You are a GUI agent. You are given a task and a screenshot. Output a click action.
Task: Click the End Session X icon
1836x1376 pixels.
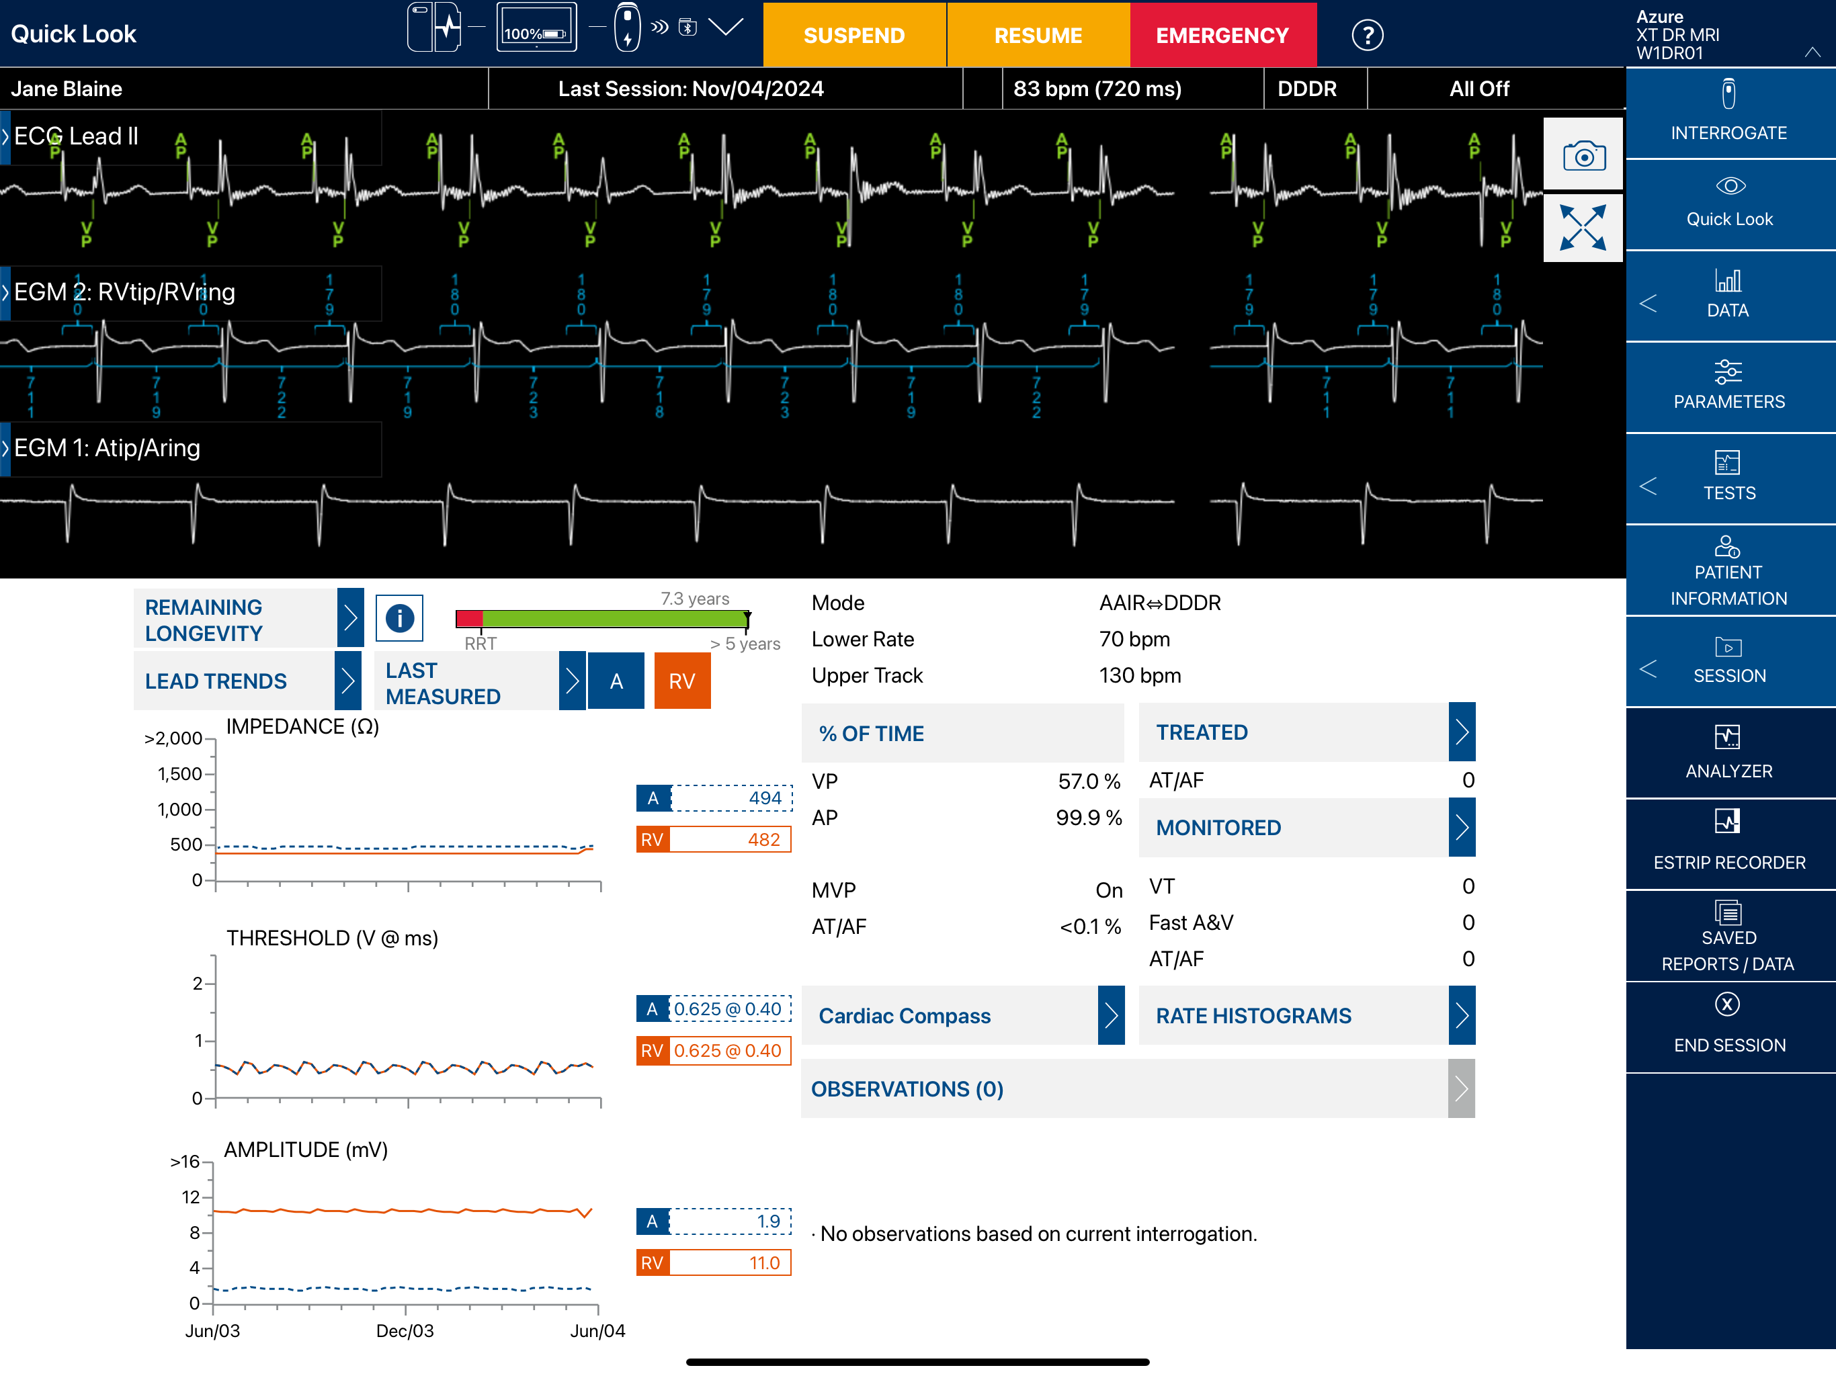(x=1727, y=1004)
